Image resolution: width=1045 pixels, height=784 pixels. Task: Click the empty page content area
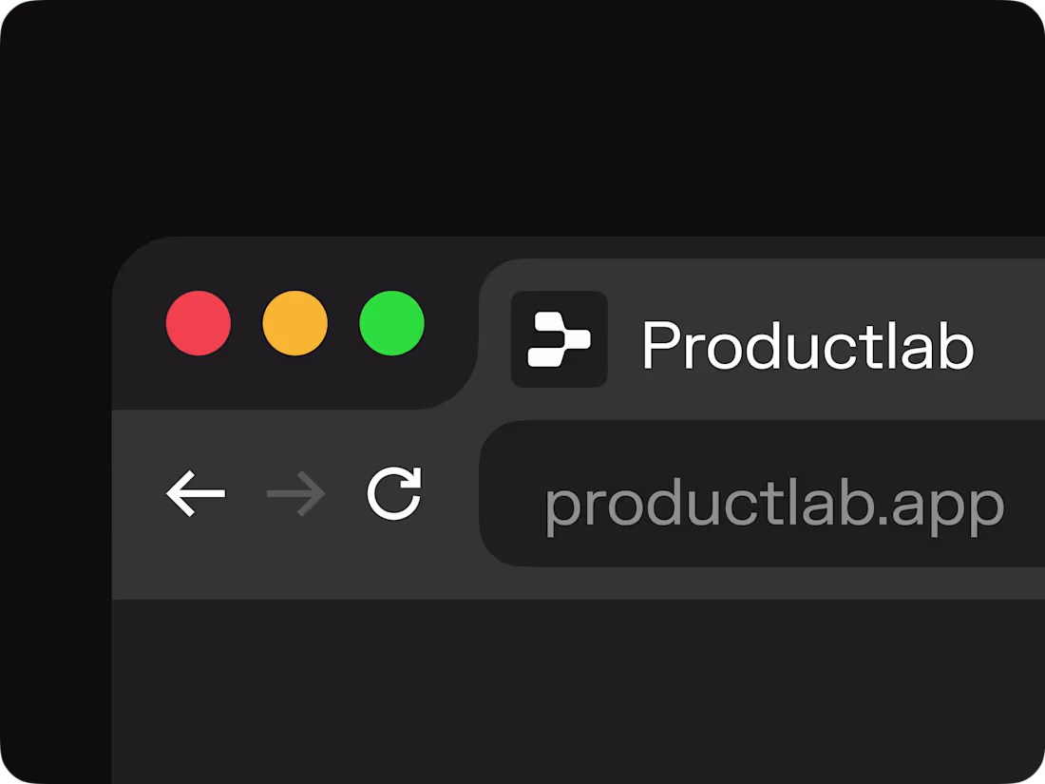(578, 691)
